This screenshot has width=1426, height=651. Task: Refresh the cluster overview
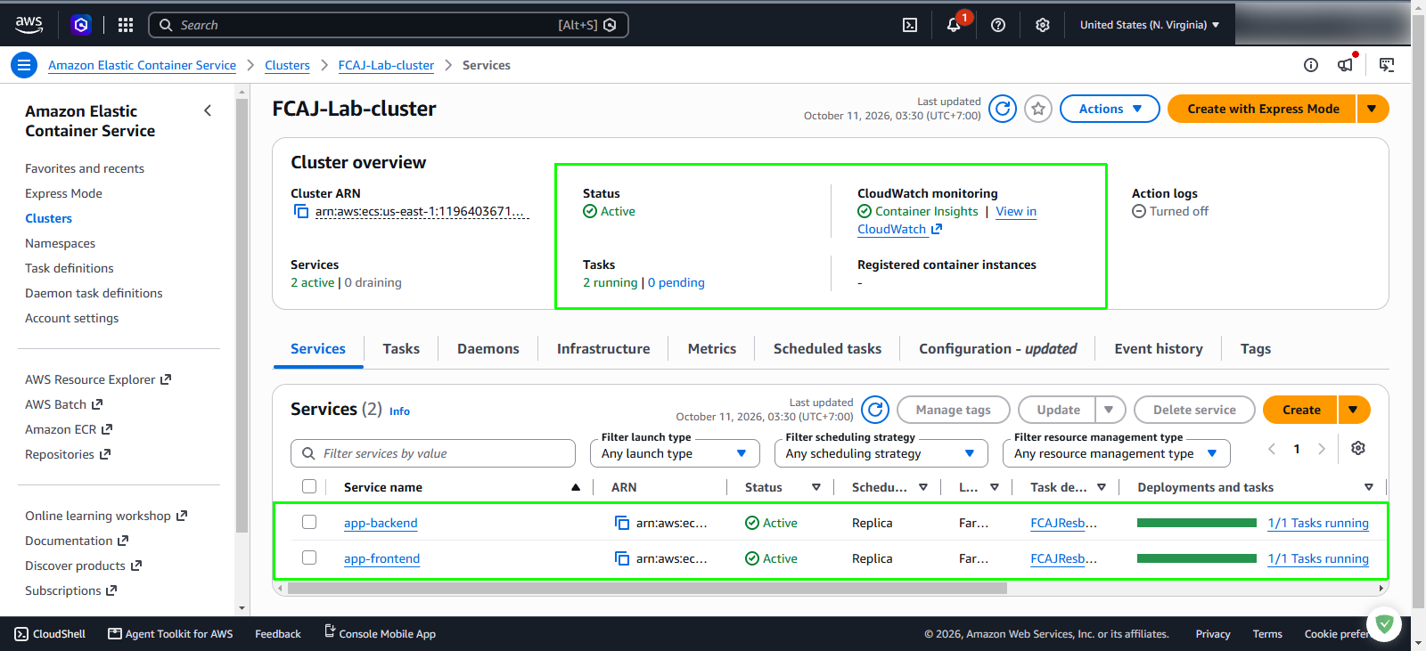click(x=1003, y=109)
